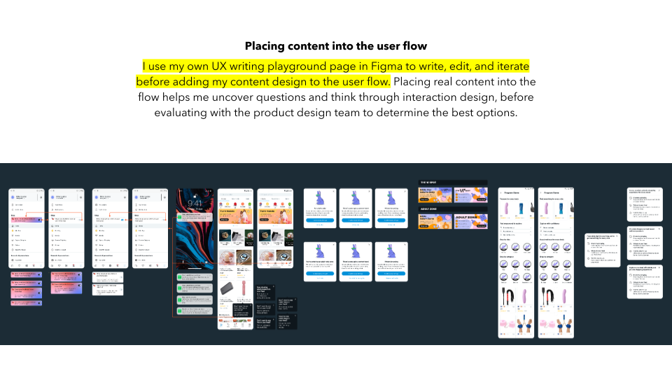Close the top-right info card with checklist
The image size is (672, 378).
point(659,190)
